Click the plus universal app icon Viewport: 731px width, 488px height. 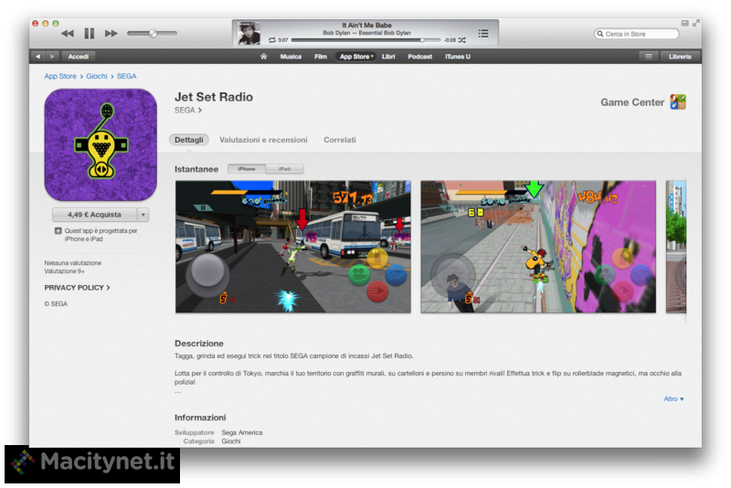[58, 230]
